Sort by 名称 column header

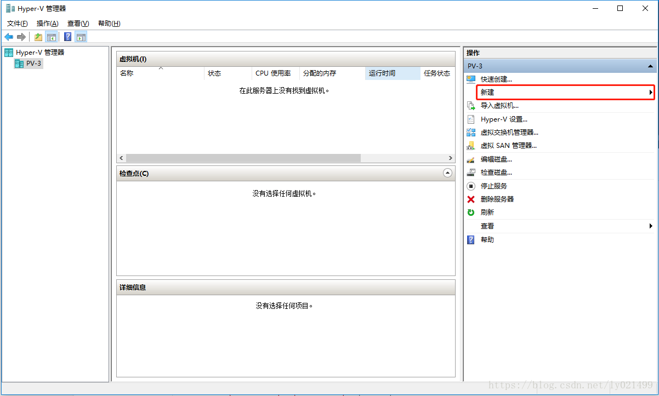pos(160,73)
